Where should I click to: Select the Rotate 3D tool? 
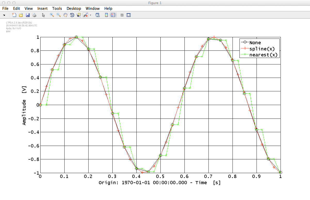coord(72,15)
